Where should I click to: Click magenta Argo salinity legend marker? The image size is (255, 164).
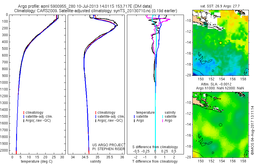(163, 121)
